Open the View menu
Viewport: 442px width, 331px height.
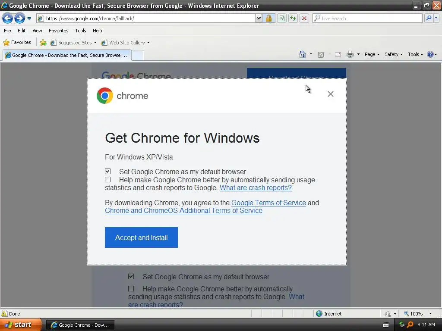pos(37,31)
